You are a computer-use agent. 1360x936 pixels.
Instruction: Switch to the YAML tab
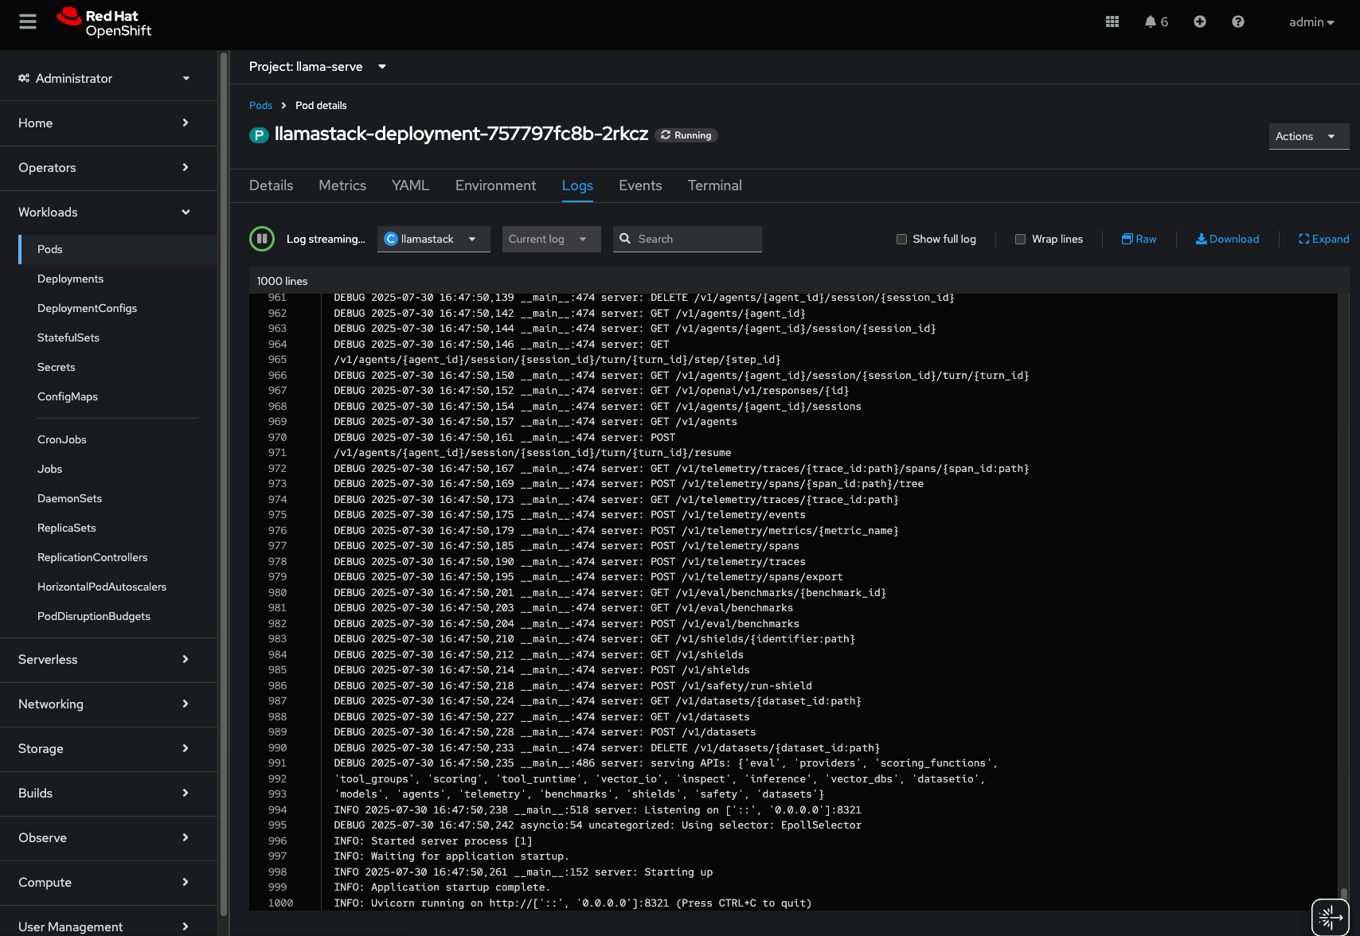[x=411, y=185]
